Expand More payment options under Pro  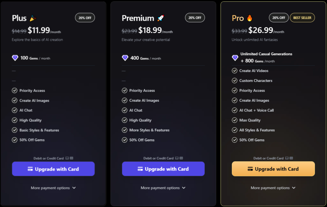click(x=273, y=188)
